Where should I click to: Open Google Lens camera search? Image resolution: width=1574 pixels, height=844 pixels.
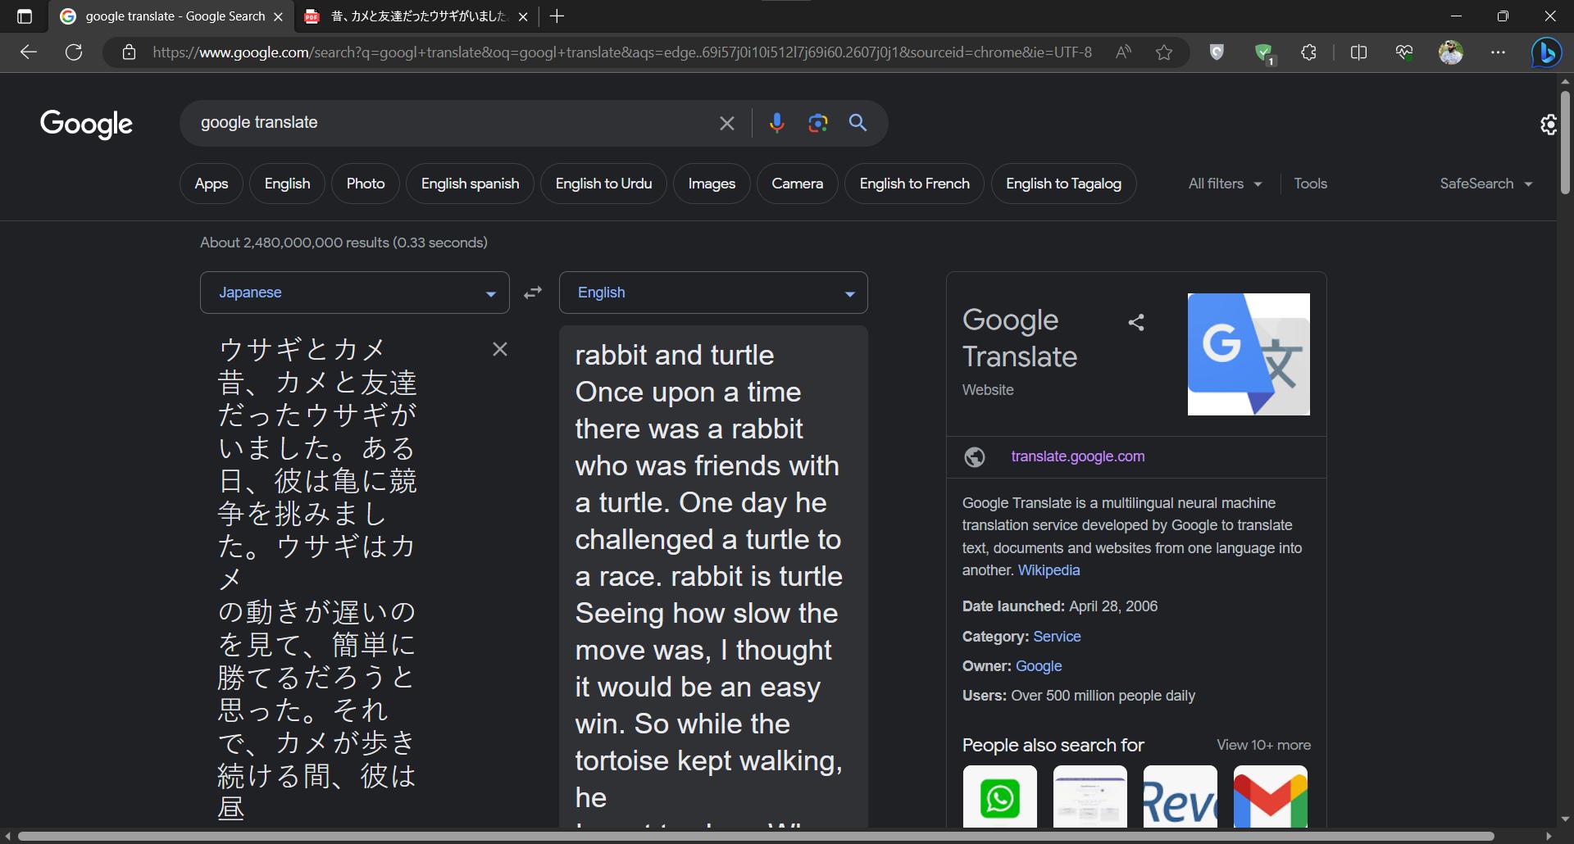point(817,123)
